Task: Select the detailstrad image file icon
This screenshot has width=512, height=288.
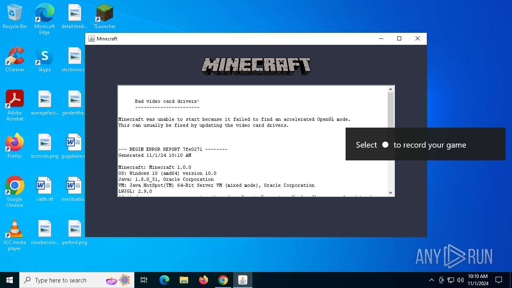Action: click(x=74, y=17)
